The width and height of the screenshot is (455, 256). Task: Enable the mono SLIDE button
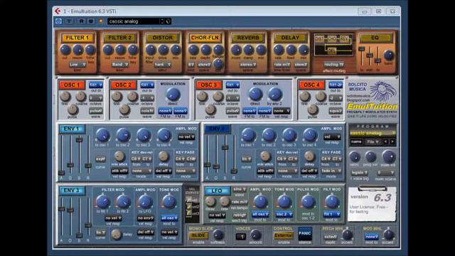198,235
